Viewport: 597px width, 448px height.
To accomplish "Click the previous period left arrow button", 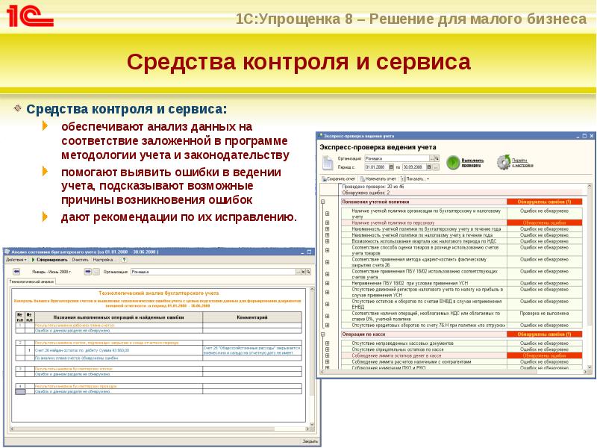I will pyautogui.click(x=16, y=272).
